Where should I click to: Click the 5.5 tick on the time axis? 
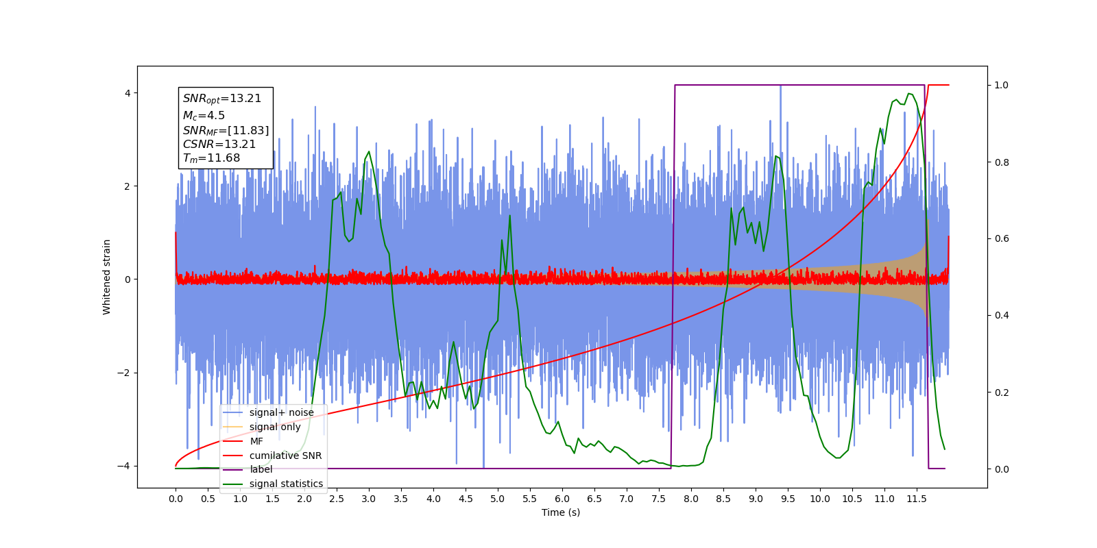(530, 499)
